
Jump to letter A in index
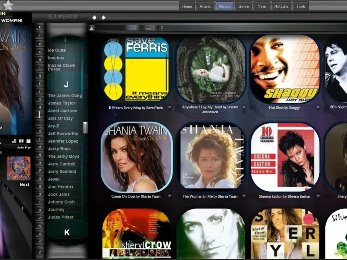(x=40, y=52)
